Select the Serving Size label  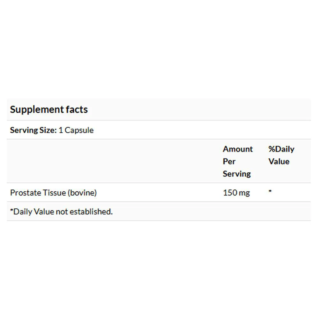click(33, 130)
